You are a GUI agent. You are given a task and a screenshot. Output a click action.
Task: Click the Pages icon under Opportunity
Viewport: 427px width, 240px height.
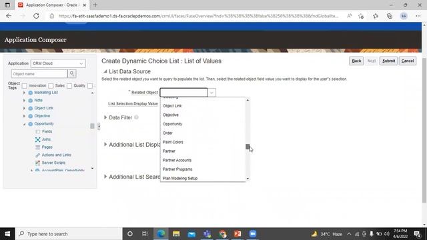(x=38, y=147)
